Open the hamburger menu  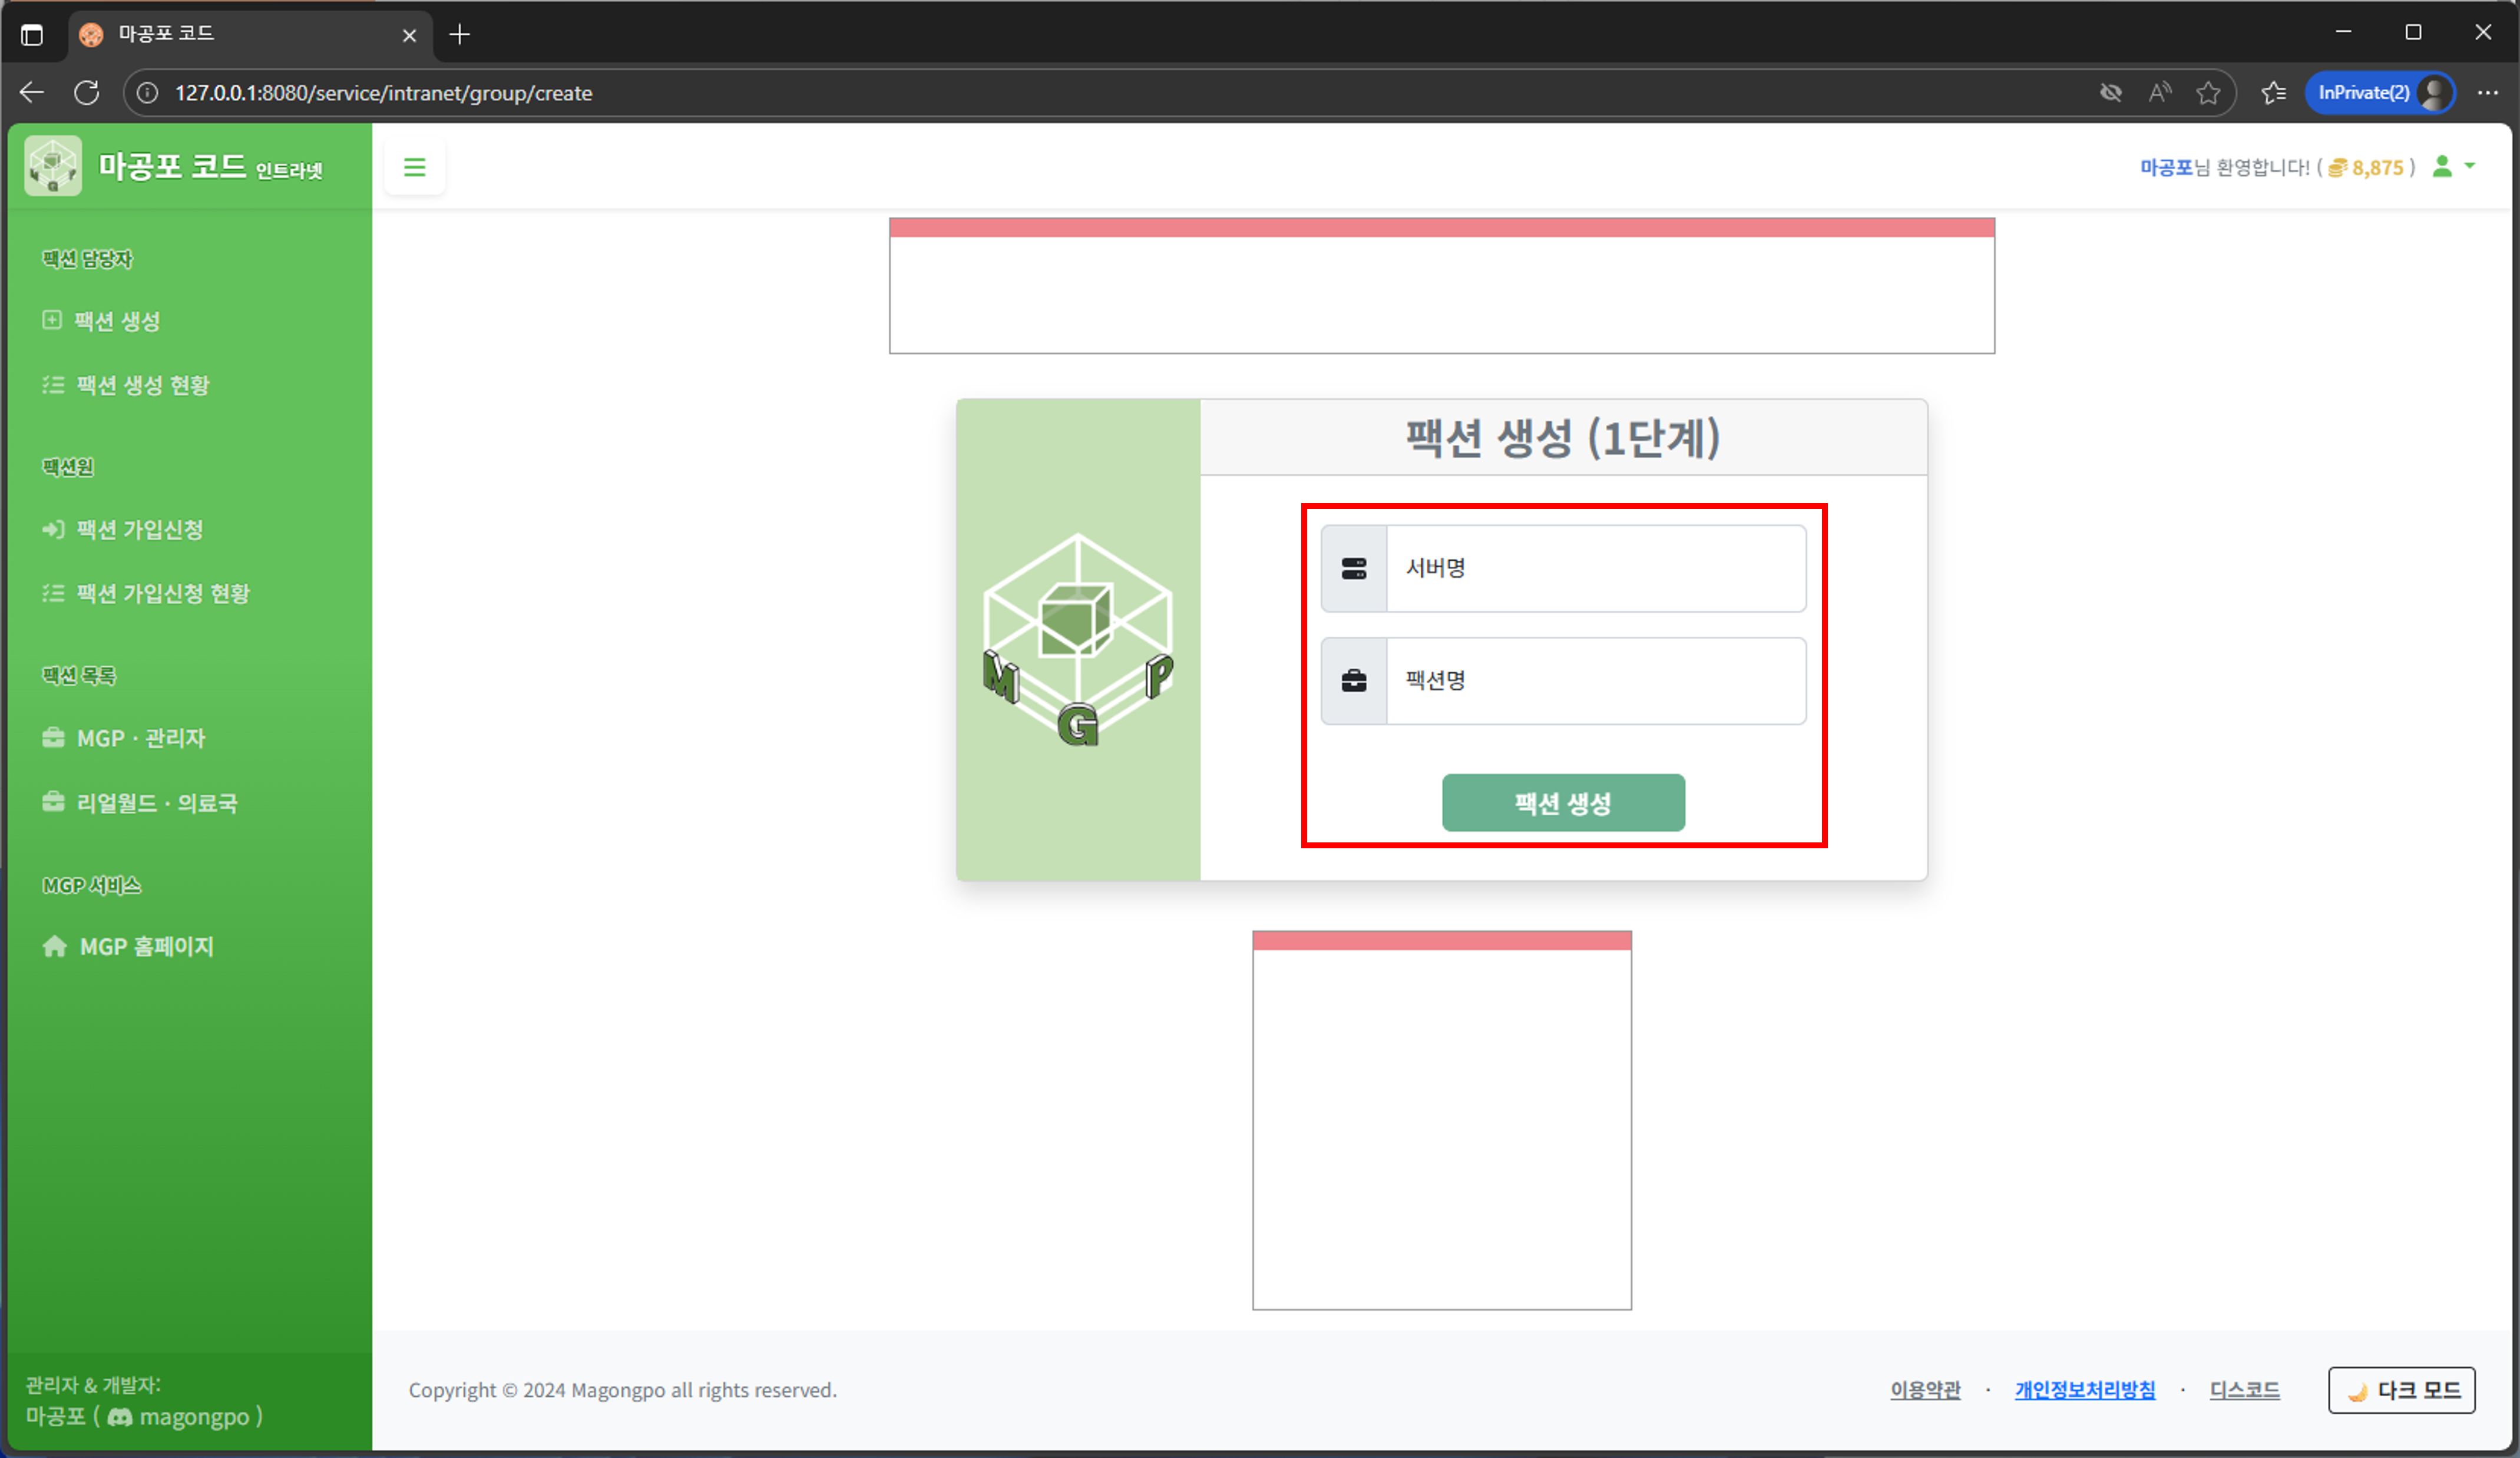(x=414, y=166)
